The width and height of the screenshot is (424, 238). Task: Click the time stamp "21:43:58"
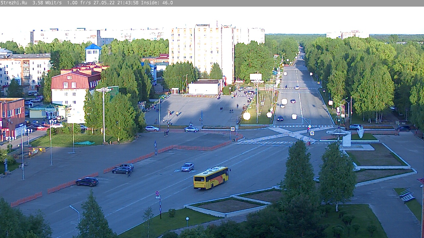(x=128, y=3)
